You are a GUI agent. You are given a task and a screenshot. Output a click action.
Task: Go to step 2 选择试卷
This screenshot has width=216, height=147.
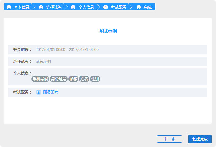pos(50,7)
